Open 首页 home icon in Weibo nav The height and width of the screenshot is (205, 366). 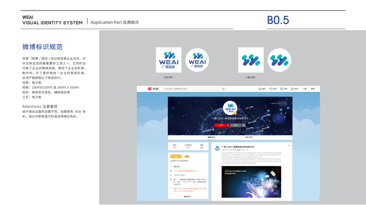coord(262,89)
